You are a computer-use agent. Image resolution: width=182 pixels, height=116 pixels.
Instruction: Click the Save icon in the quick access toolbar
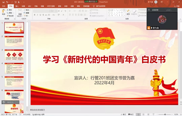pyautogui.click(x=3, y=2)
